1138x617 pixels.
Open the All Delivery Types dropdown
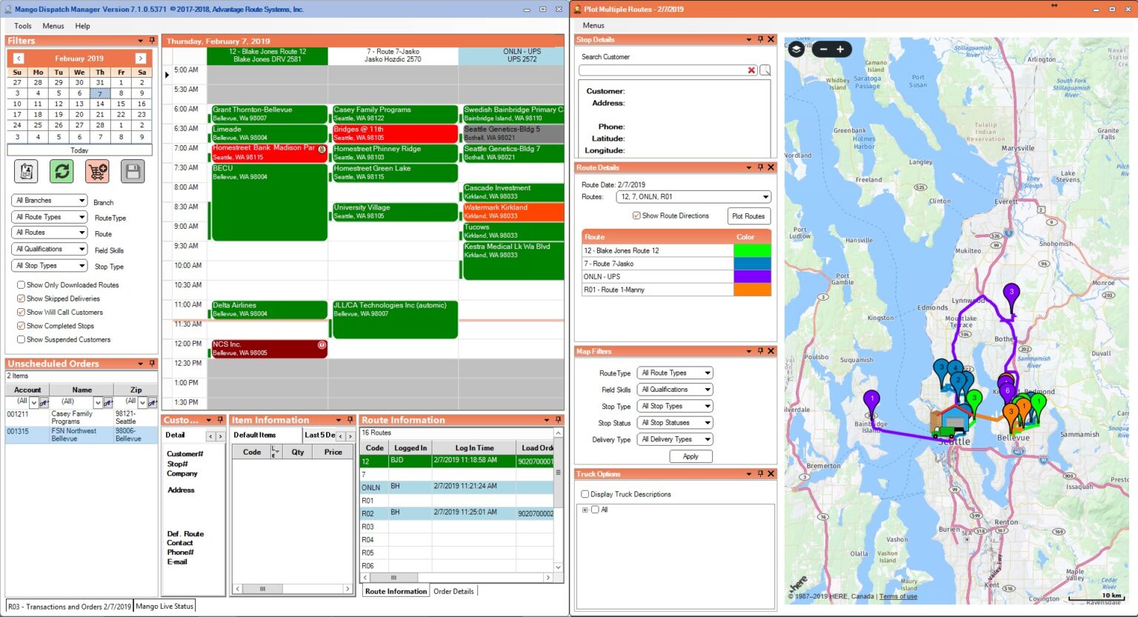(675, 439)
